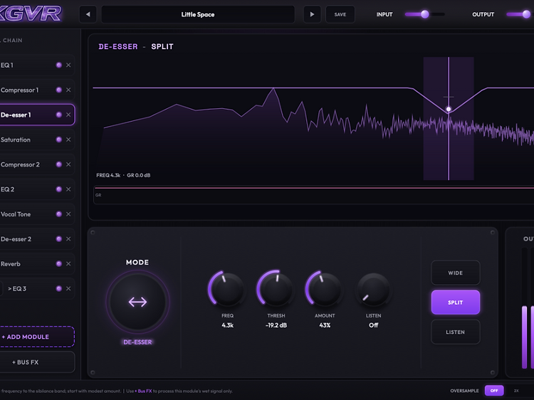Click the FREQ 4.3k value readout
Viewport: 534px width, 400px height.
click(x=228, y=325)
